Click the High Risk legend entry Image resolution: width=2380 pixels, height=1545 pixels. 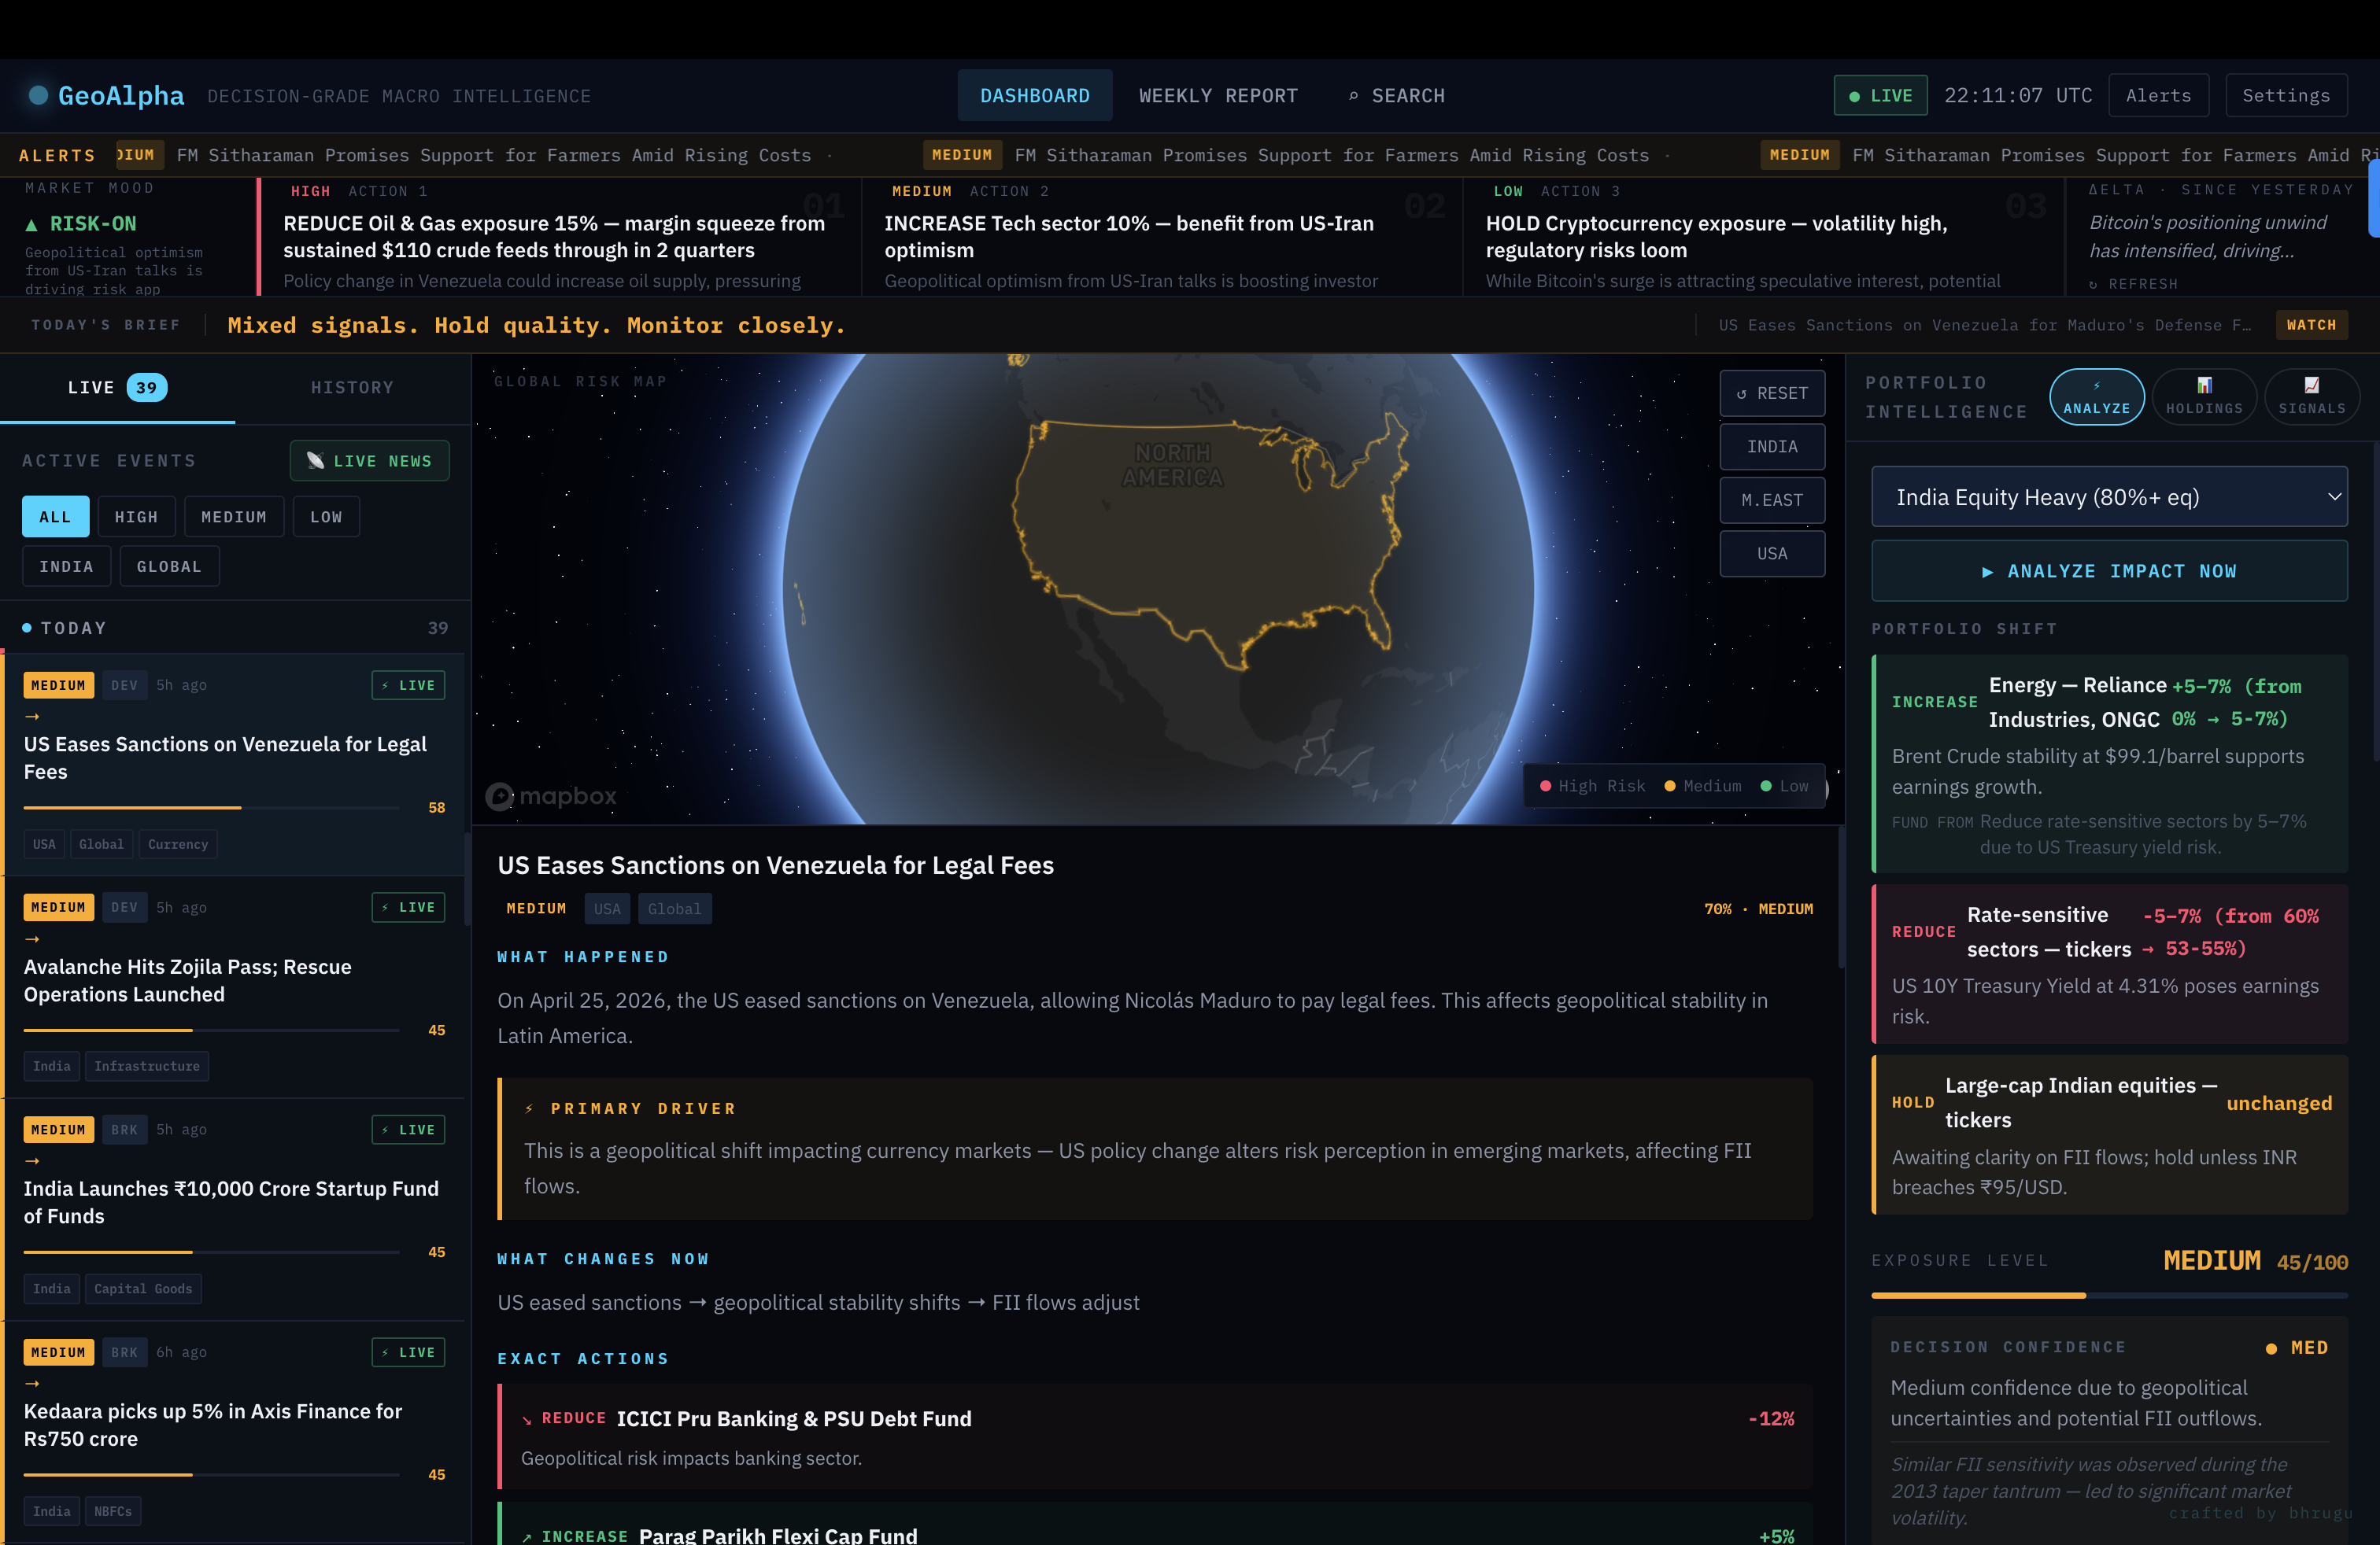coord(1592,786)
